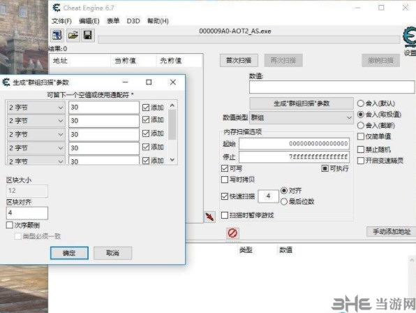Toggle fifth row 添加 checkbox
416x313 pixels.
tap(146, 161)
